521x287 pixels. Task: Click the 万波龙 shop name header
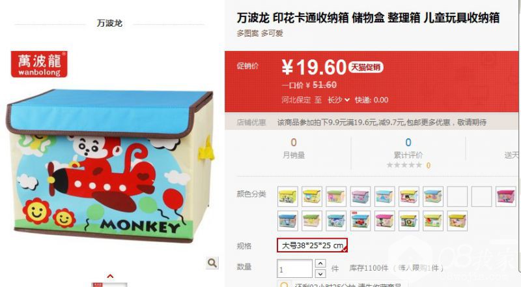point(109,23)
